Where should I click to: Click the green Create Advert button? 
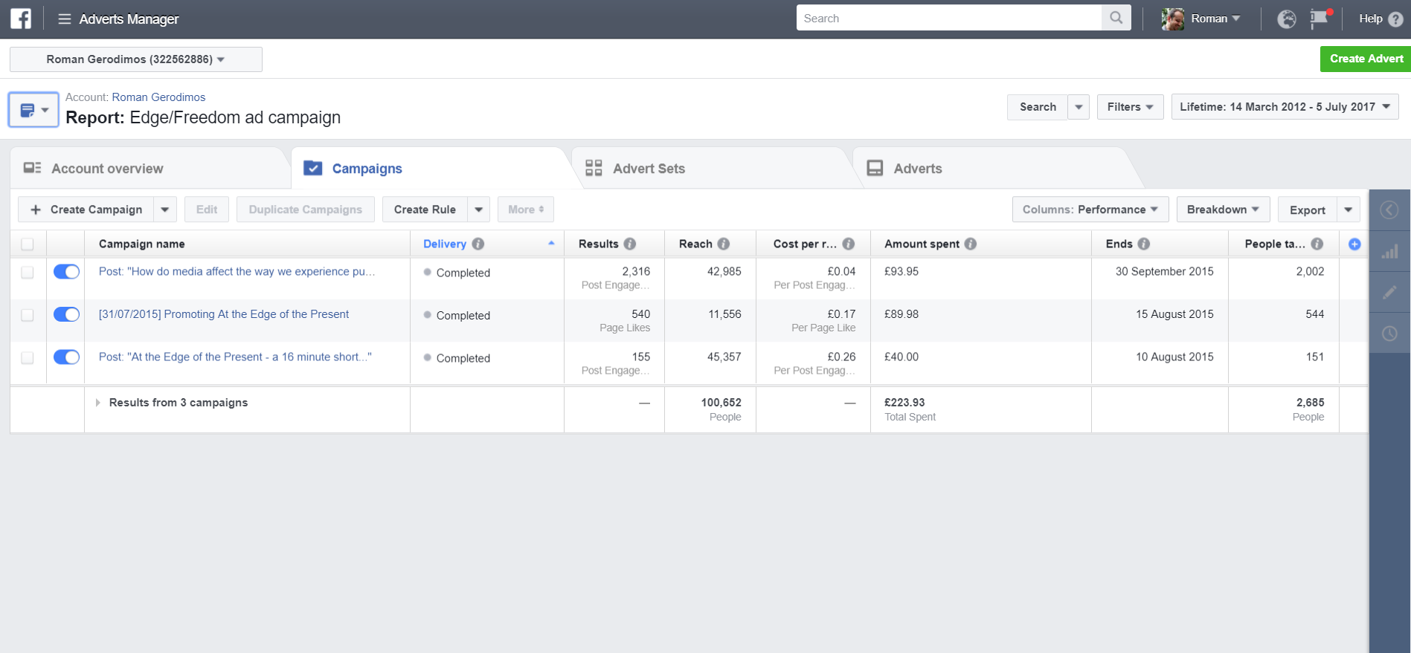1366,59
